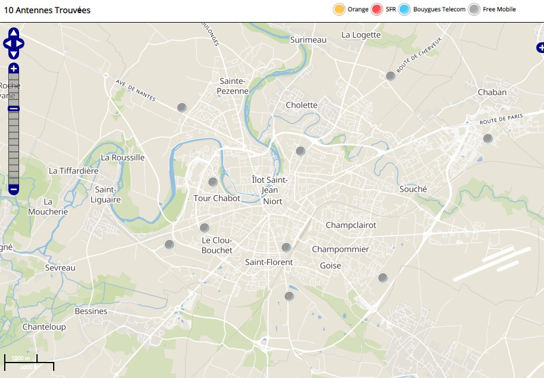This screenshot has height=378, width=544.
Task: Zoom in using the plus button
Action: [x=14, y=68]
